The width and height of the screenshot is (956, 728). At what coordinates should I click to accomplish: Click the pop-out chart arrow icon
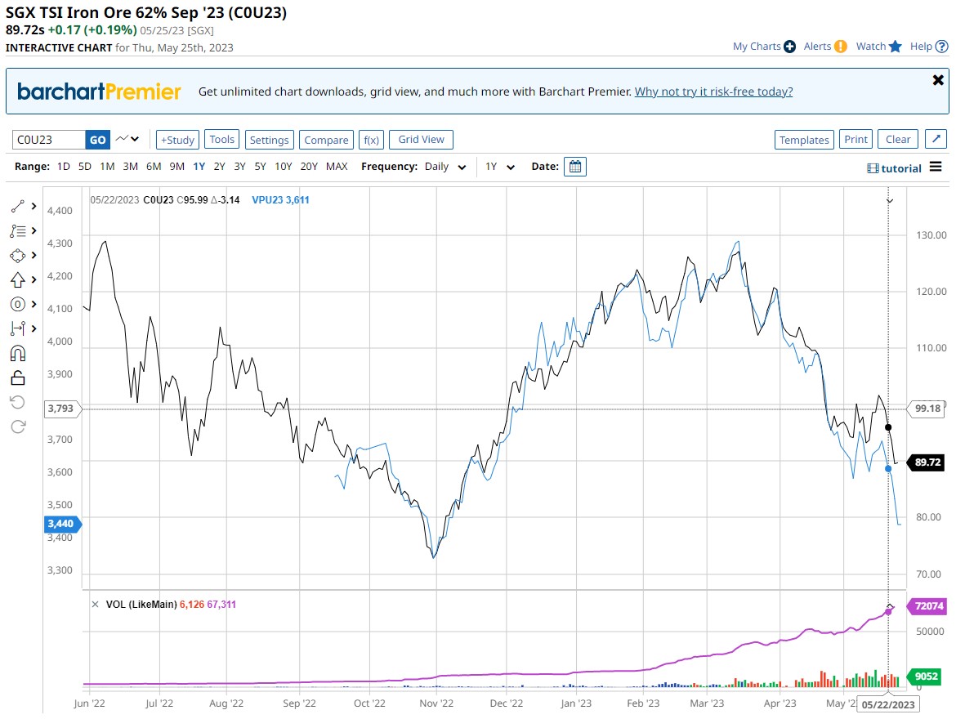pyautogui.click(x=936, y=140)
